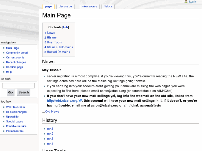202x151 pixels.
Task: Click the user icon beside Log in
Action: [186, 2]
